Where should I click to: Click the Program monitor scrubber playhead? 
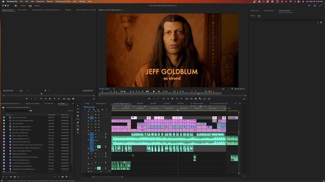(x=199, y=94)
